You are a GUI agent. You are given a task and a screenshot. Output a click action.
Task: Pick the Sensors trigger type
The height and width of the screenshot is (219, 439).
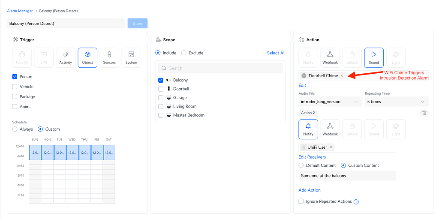109,58
